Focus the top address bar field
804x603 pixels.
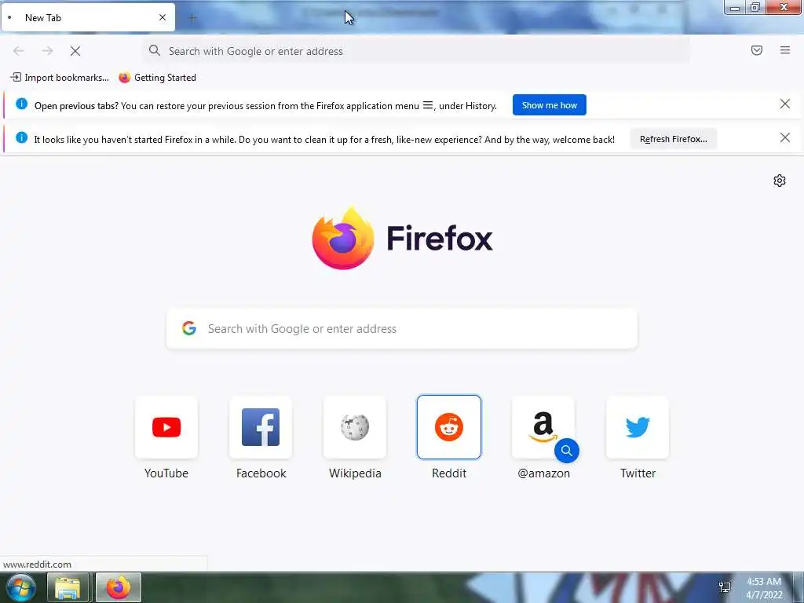[416, 51]
